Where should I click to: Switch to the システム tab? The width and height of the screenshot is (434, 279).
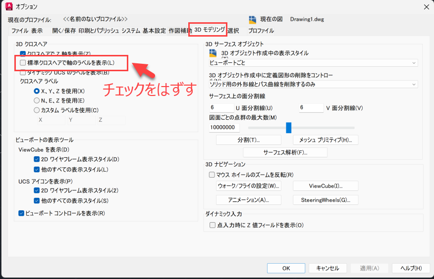[131, 31]
